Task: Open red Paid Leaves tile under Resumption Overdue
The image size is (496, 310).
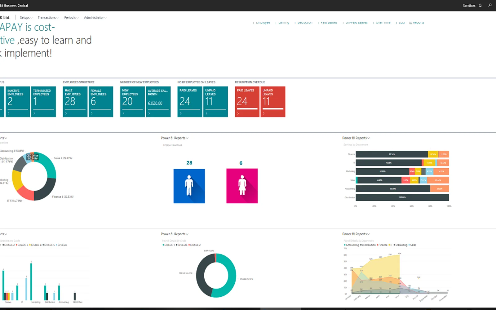Action: tap(247, 102)
